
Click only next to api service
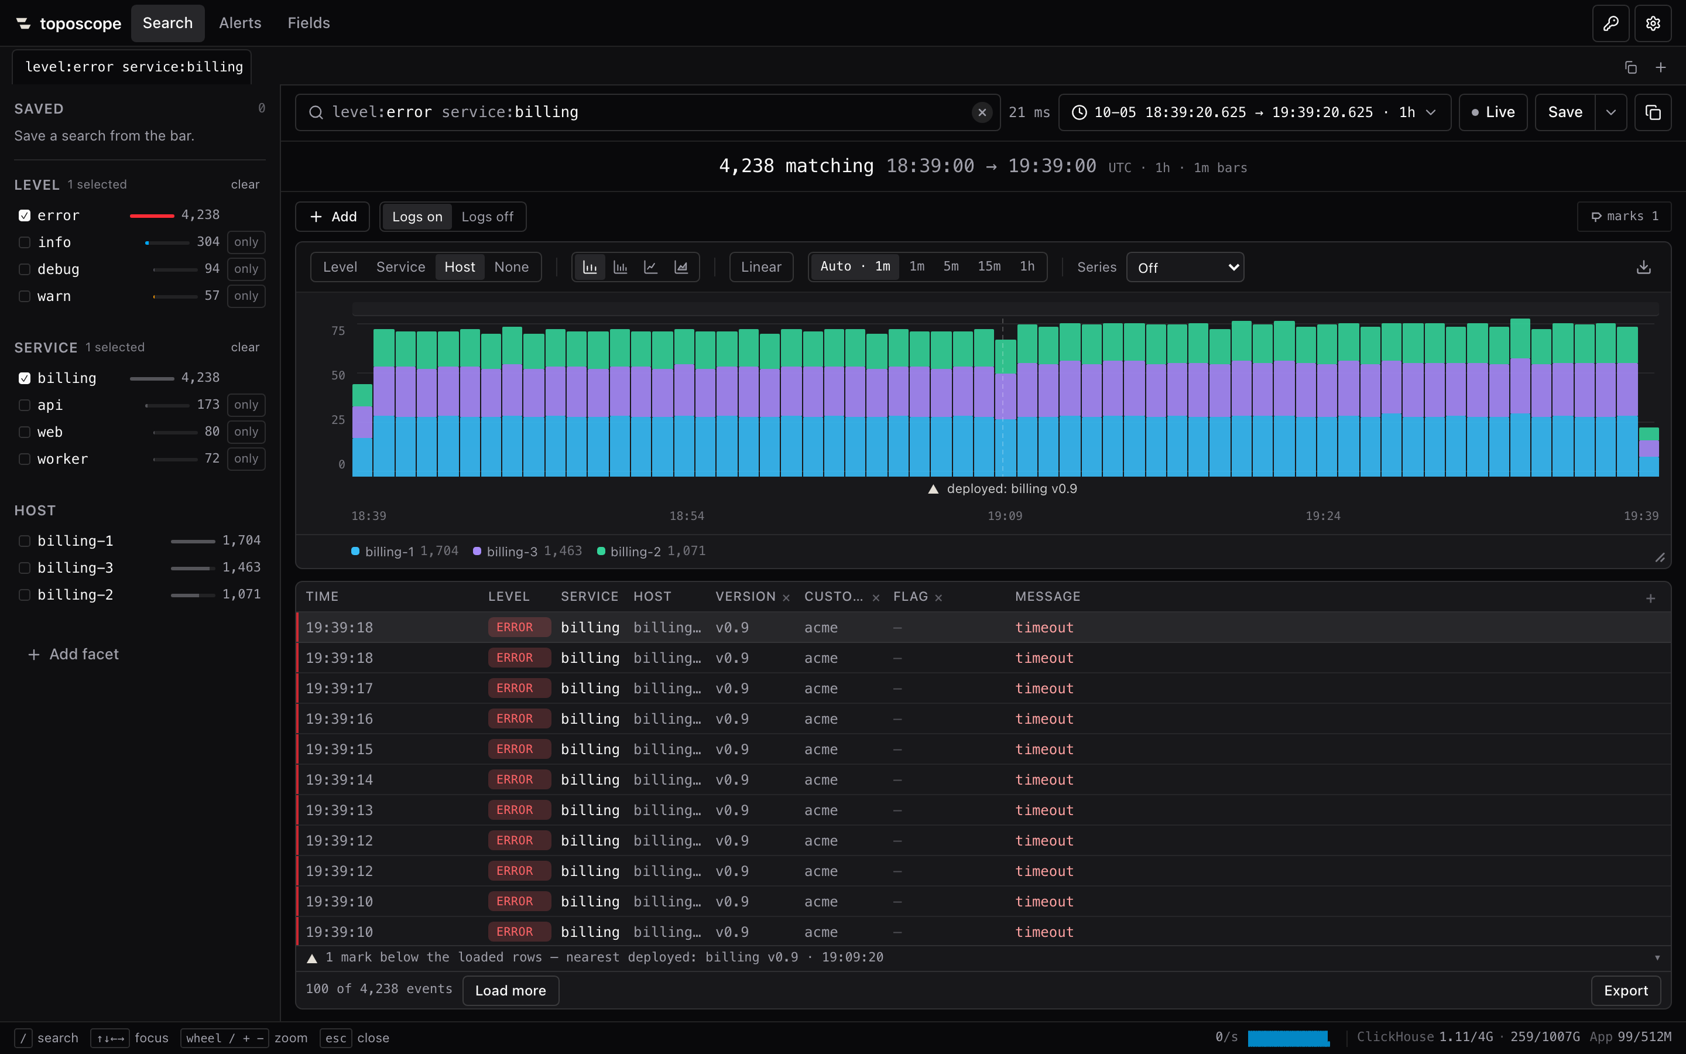coord(246,405)
